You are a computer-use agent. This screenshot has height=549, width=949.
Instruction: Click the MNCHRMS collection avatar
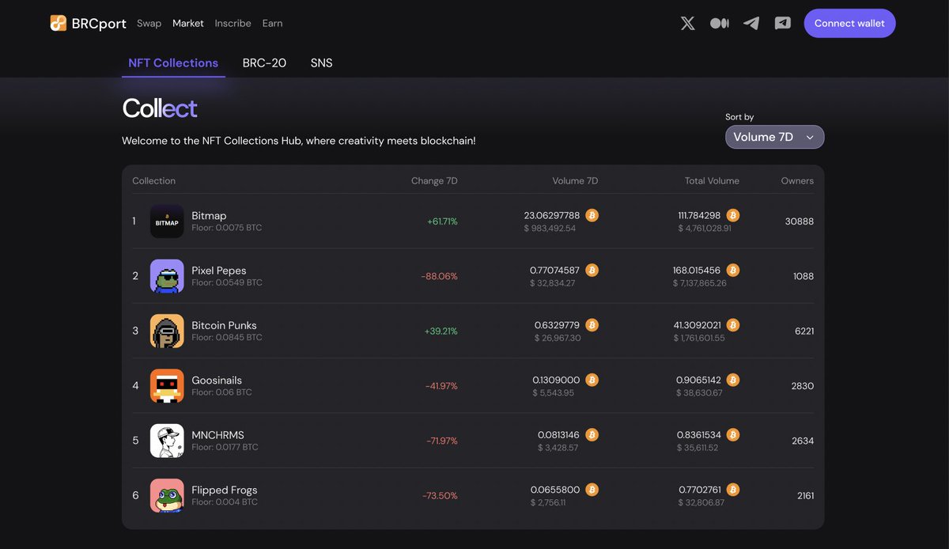point(167,441)
